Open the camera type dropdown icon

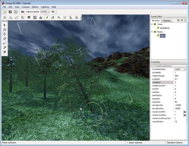coord(23,12)
